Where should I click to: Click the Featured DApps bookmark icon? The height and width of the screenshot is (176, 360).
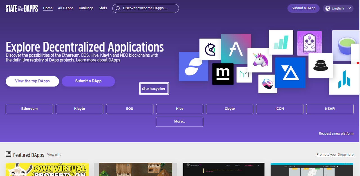(x=8, y=154)
